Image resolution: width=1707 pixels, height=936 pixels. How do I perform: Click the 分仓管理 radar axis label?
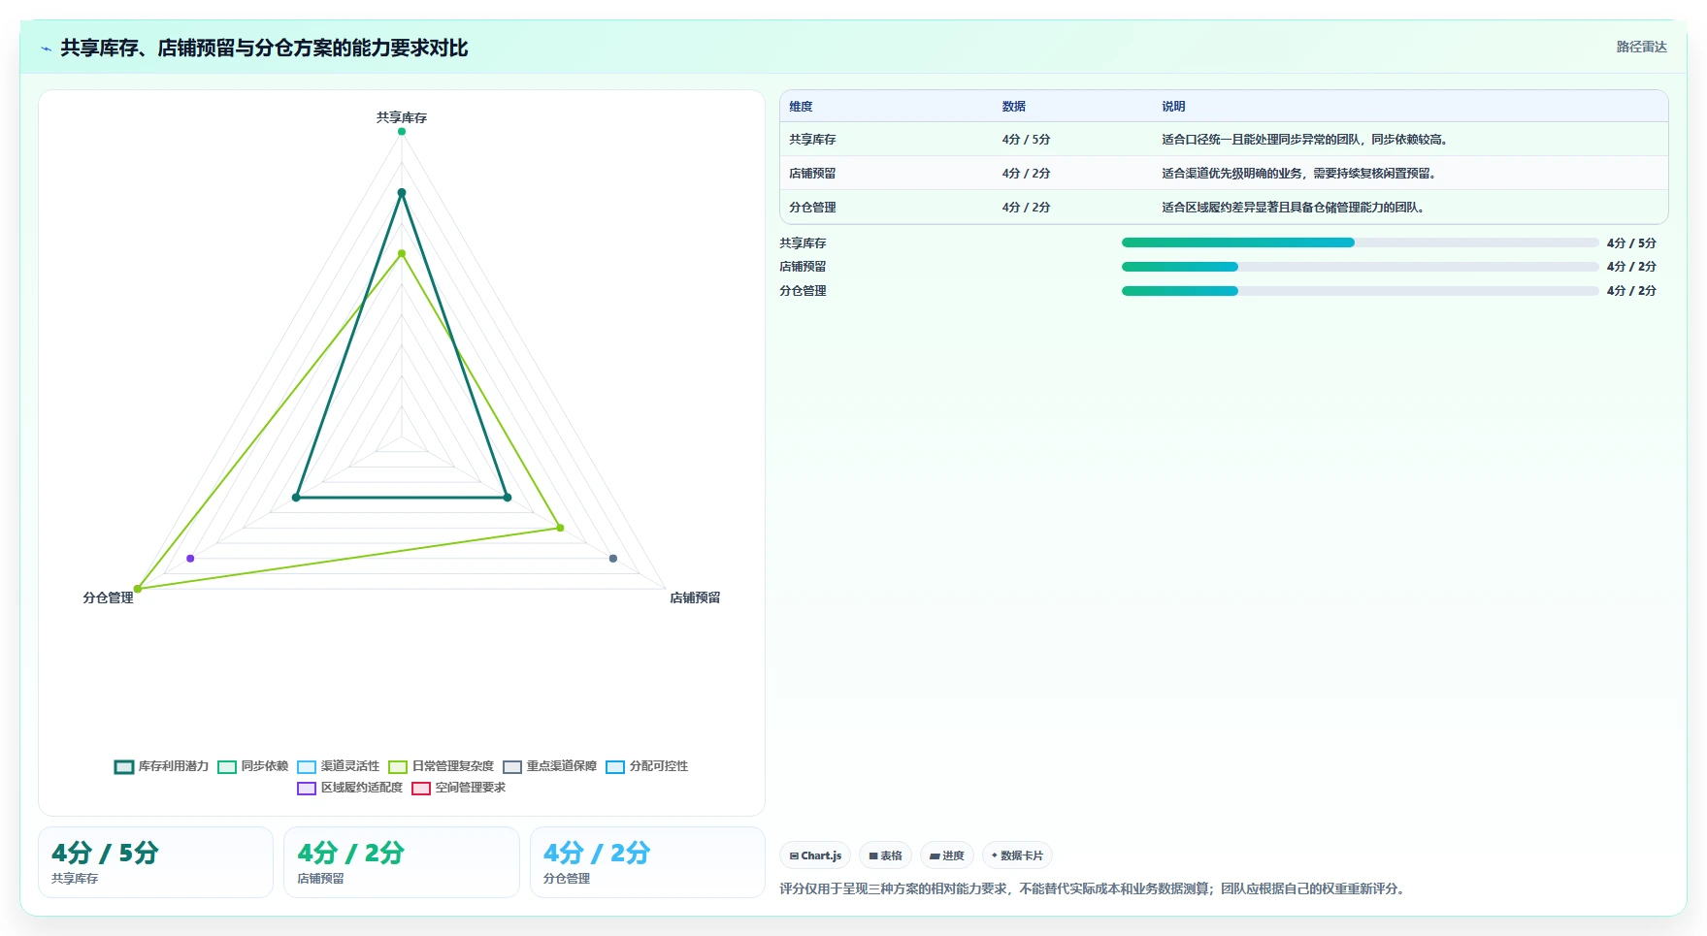(x=108, y=597)
